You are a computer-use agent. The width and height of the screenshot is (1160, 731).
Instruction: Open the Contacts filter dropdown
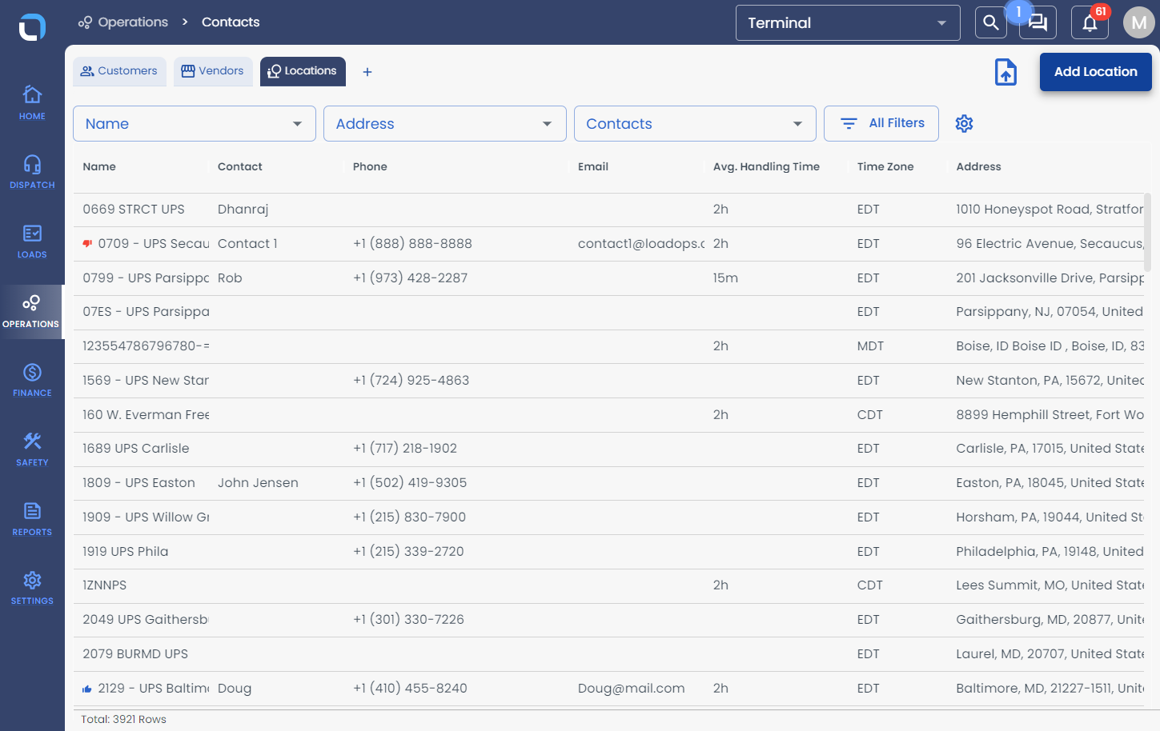coord(695,124)
